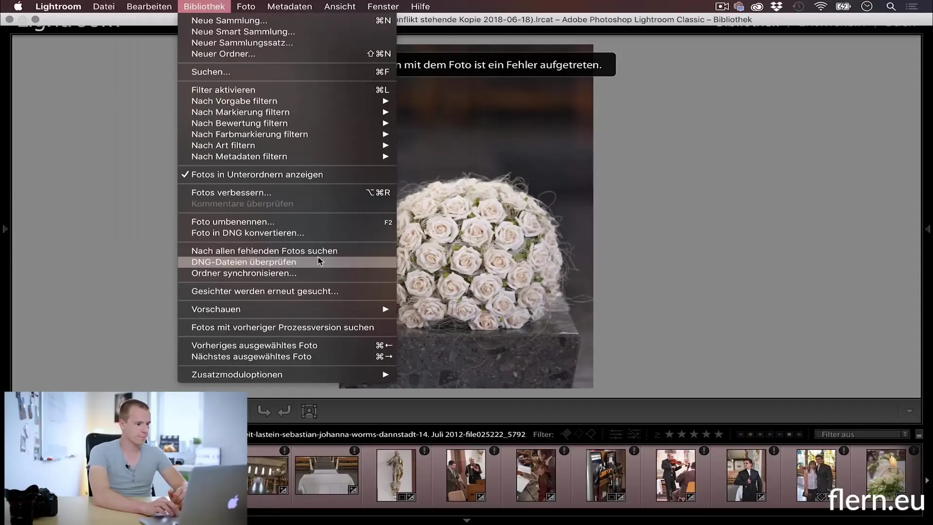Filter by unedited photos crossed sliders icon
933x525 pixels.
pyautogui.click(x=634, y=434)
